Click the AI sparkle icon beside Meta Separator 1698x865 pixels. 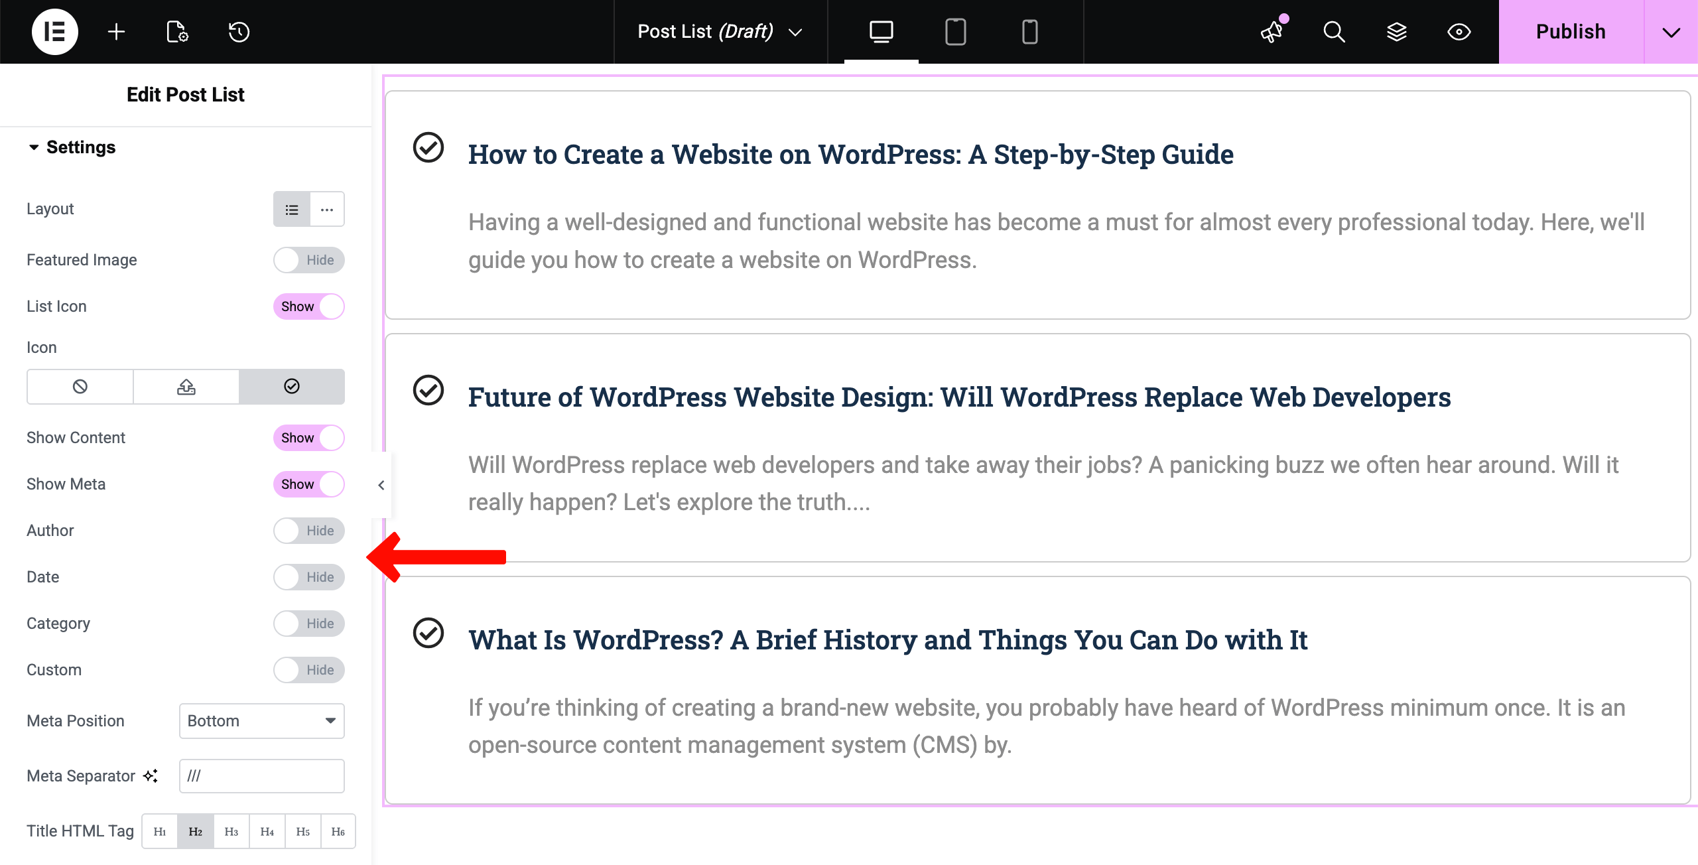point(150,775)
